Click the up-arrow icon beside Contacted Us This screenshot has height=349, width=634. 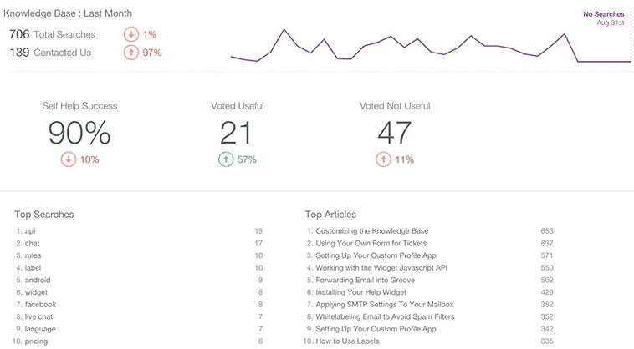tap(131, 53)
